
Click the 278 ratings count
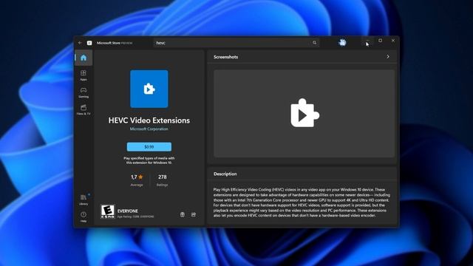point(163,180)
